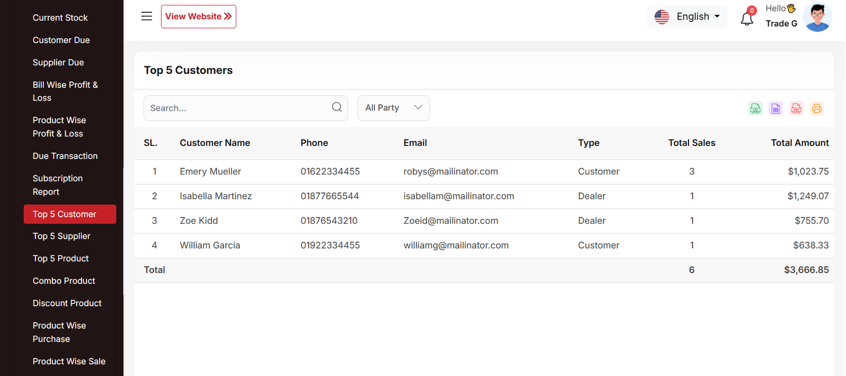Open the Due Transaction report
Image resolution: width=846 pixels, height=376 pixels.
65,156
